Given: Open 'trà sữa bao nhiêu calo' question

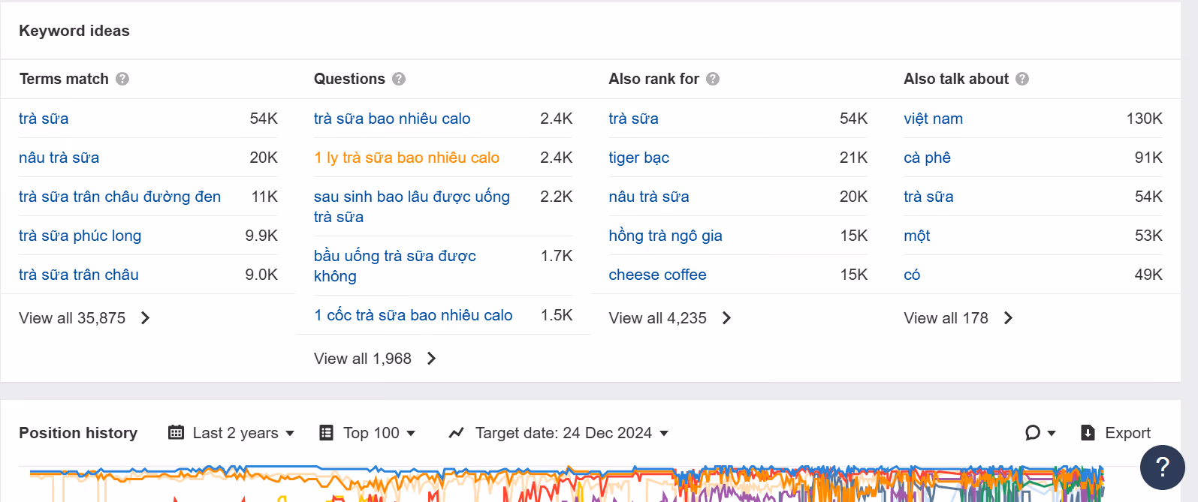Looking at the screenshot, I should (x=392, y=119).
